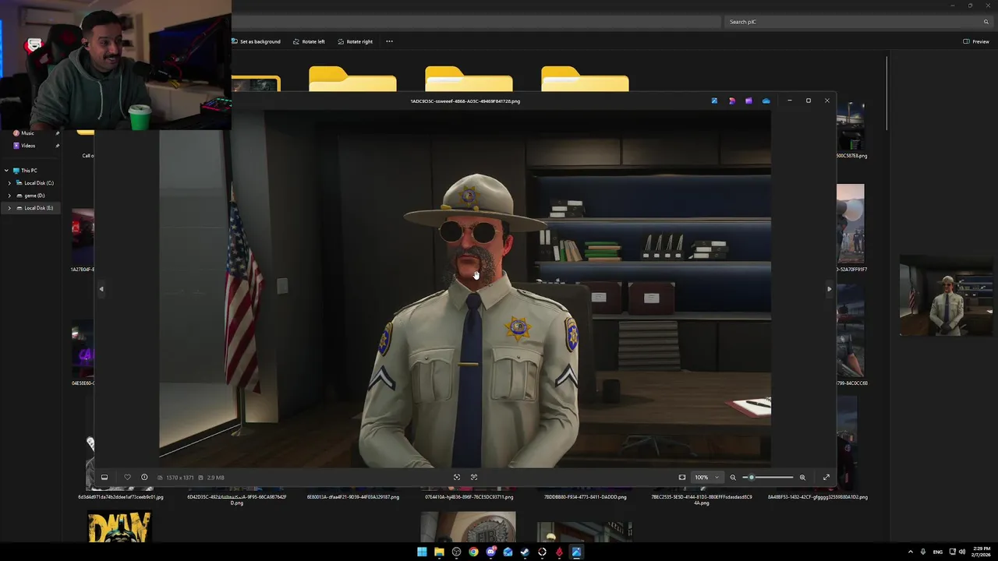Click the DAWN logo image thumbnail
The image size is (998, 561).
point(119,527)
